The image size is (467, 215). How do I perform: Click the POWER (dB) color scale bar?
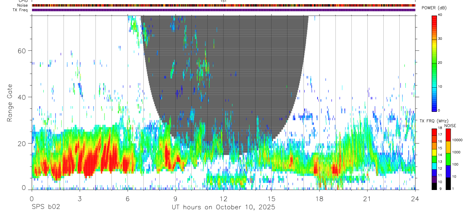[434, 63]
